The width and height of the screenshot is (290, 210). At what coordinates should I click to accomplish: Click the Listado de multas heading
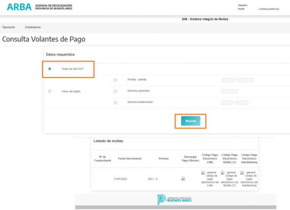[x=108, y=141]
